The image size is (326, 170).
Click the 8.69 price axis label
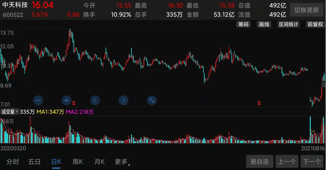[x=6, y=85]
